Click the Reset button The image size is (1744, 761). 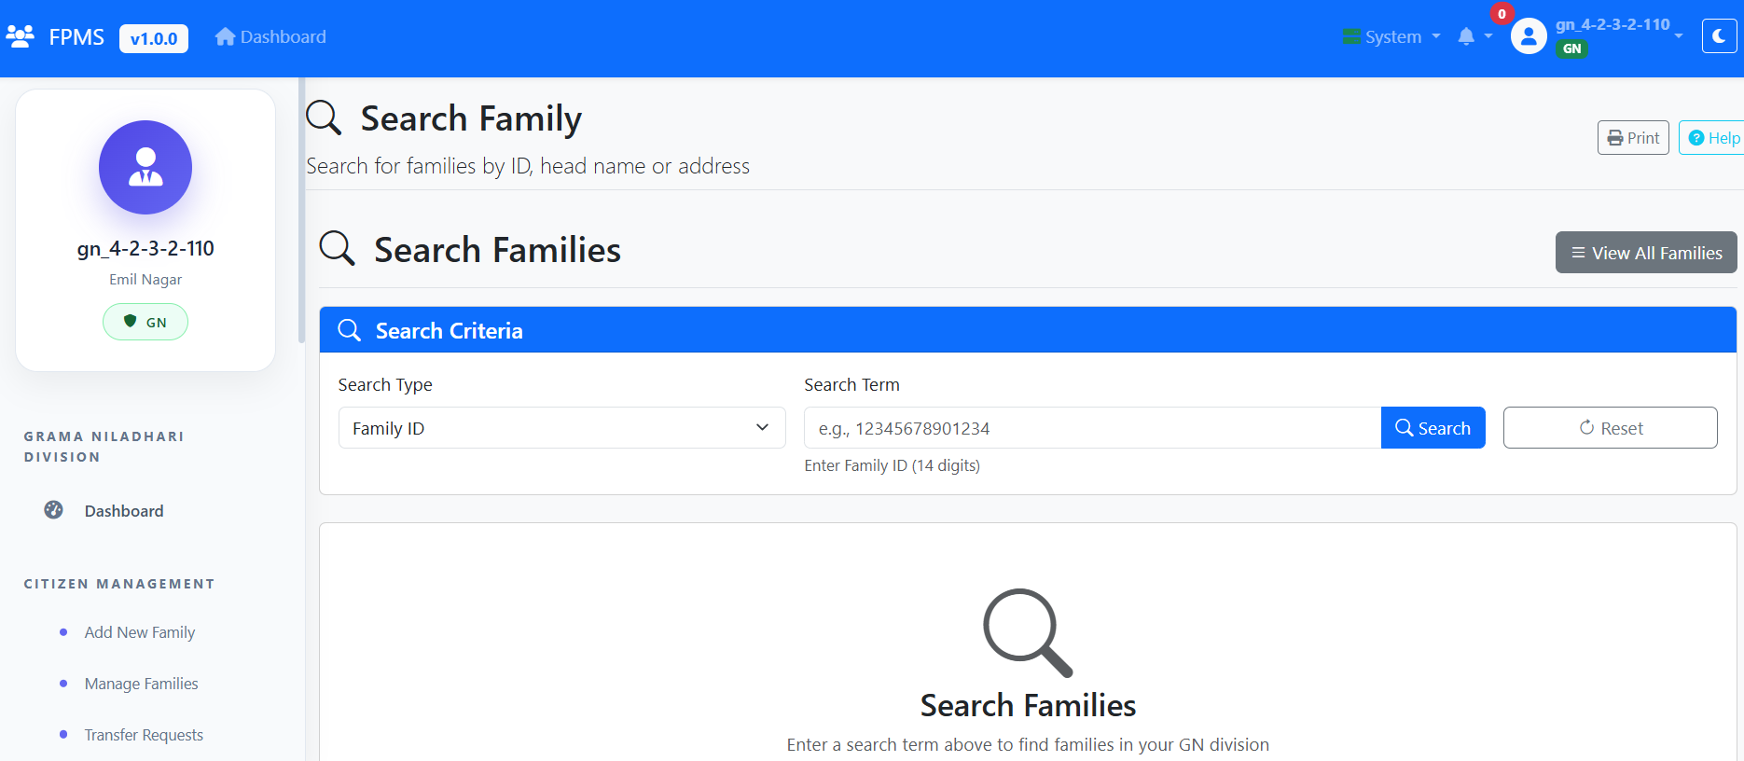click(1610, 428)
